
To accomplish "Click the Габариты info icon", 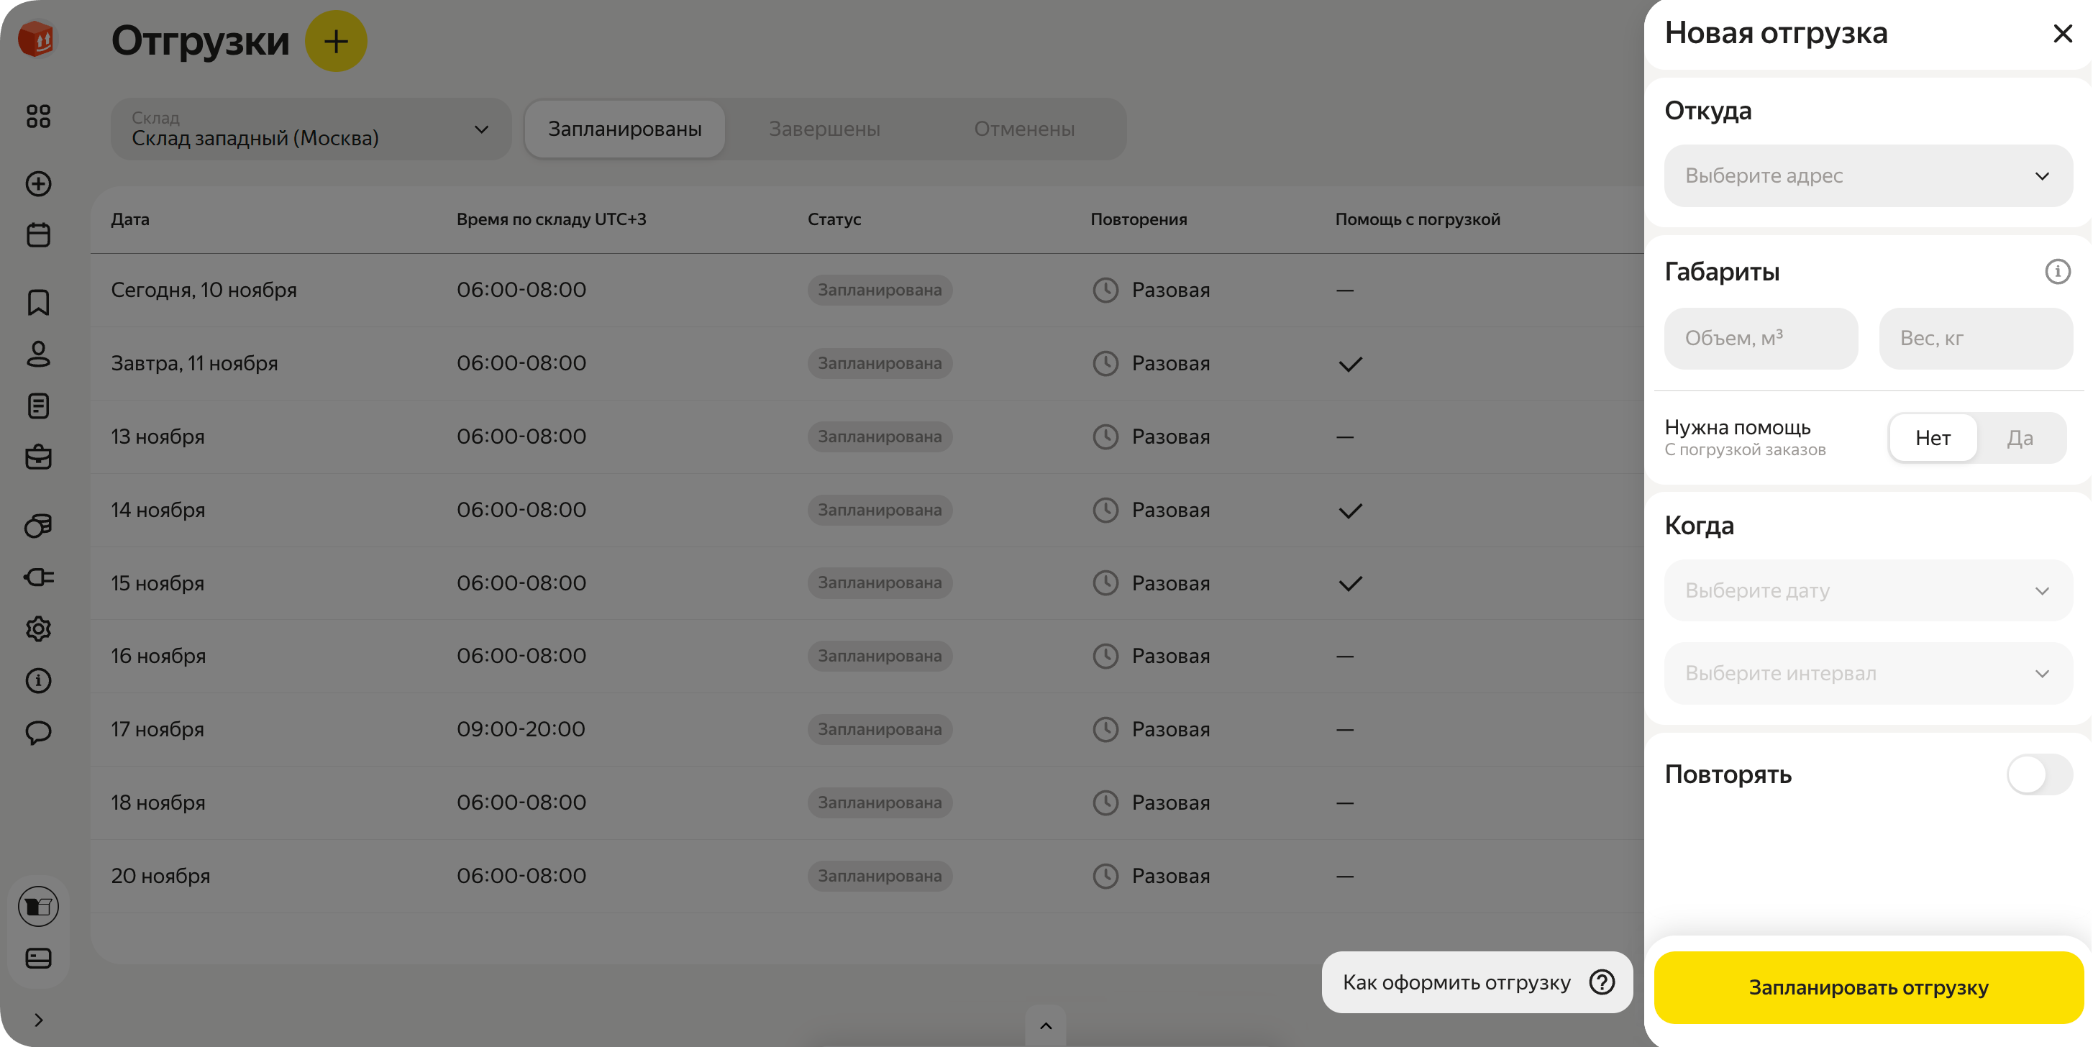I will (2056, 271).
